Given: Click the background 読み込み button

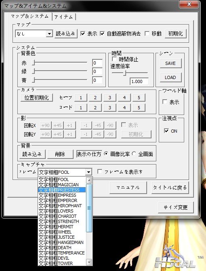Looking at the screenshot, I should [32, 154].
